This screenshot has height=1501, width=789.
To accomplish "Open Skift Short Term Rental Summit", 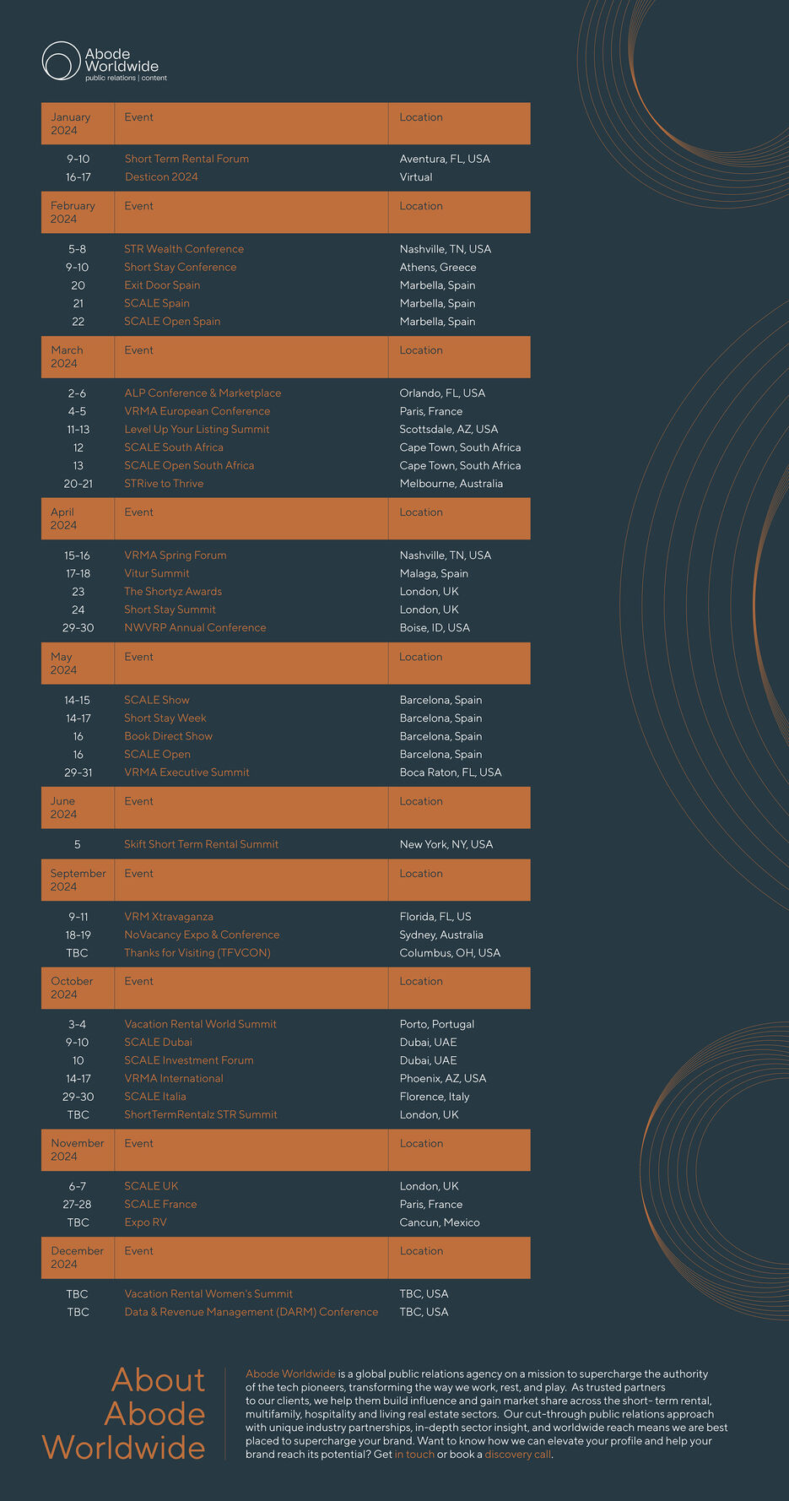I will (x=201, y=845).
